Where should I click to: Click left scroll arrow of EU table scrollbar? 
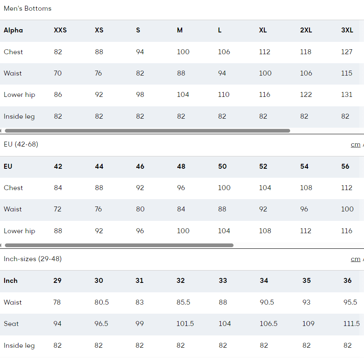(1, 246)
